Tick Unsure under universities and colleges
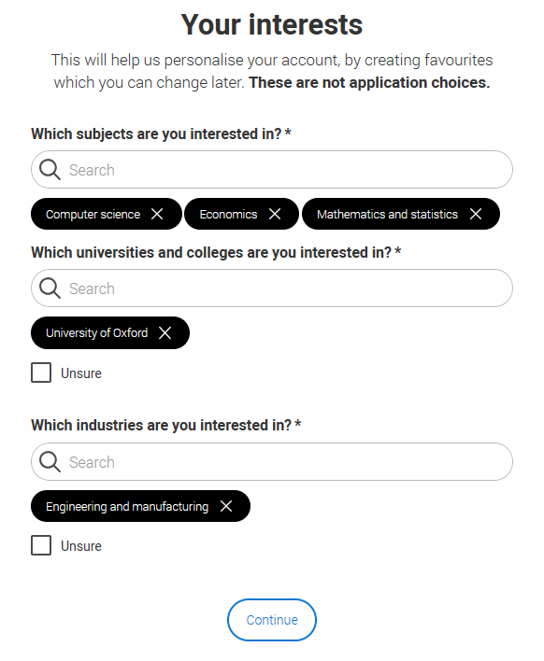This screenshot has width=544, height=661. pyautogui.click(x=41, y=373)
